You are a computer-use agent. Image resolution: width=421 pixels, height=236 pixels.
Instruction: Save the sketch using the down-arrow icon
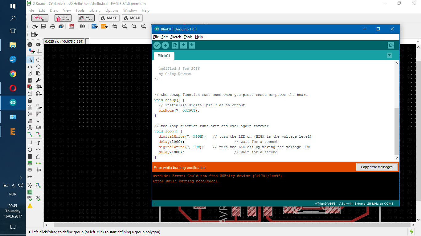click(192, 45)
